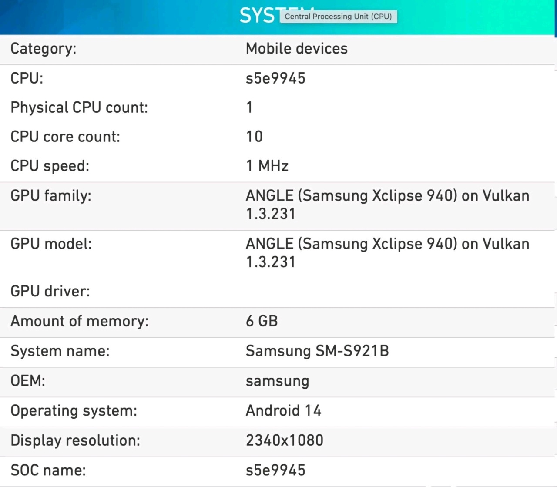Click the GPU family label
Screen dimensions: 557x487
51,195
